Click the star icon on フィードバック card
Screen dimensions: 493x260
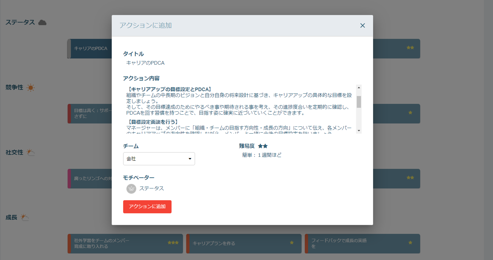410,243
